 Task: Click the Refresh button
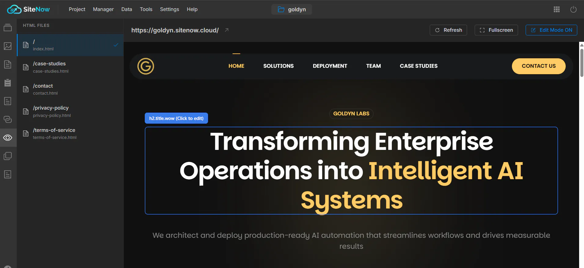448,30
